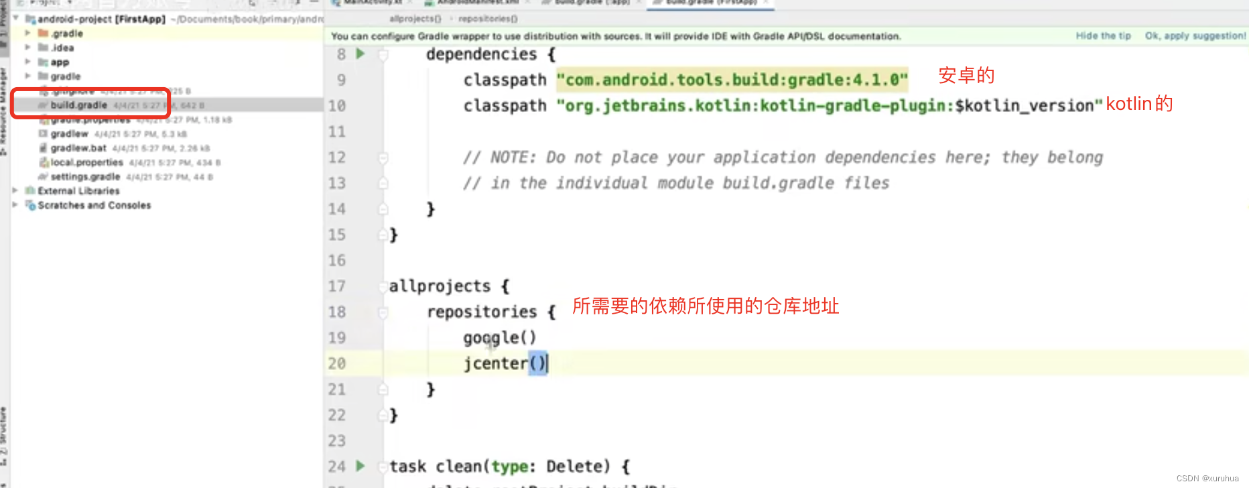Click the build.gradle file icon

click(x=43, y=105)
